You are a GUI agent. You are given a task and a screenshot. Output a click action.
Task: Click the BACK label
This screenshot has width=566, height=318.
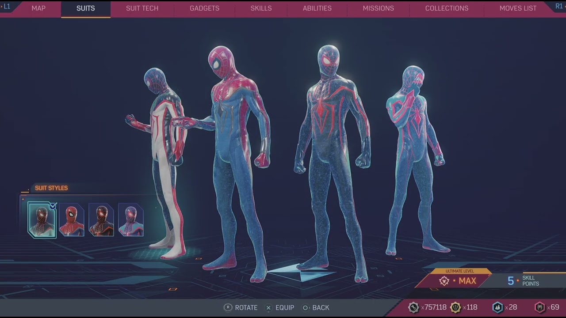pos(321,307)
